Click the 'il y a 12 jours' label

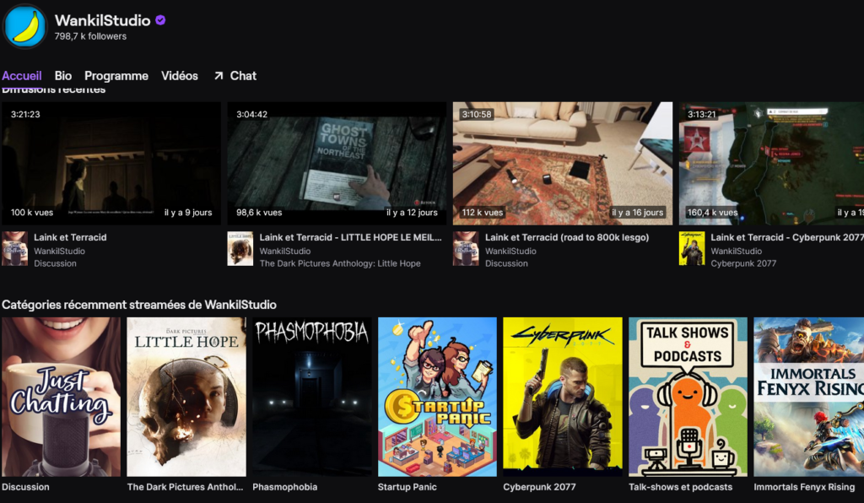[x=412, y=213]
